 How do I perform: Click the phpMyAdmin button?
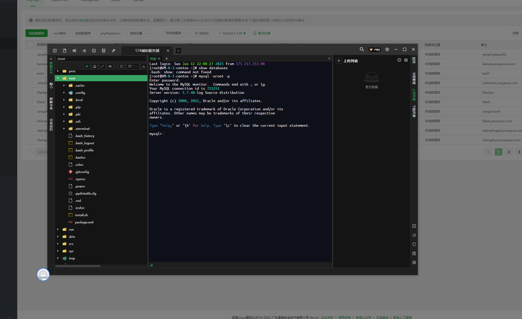110,33
